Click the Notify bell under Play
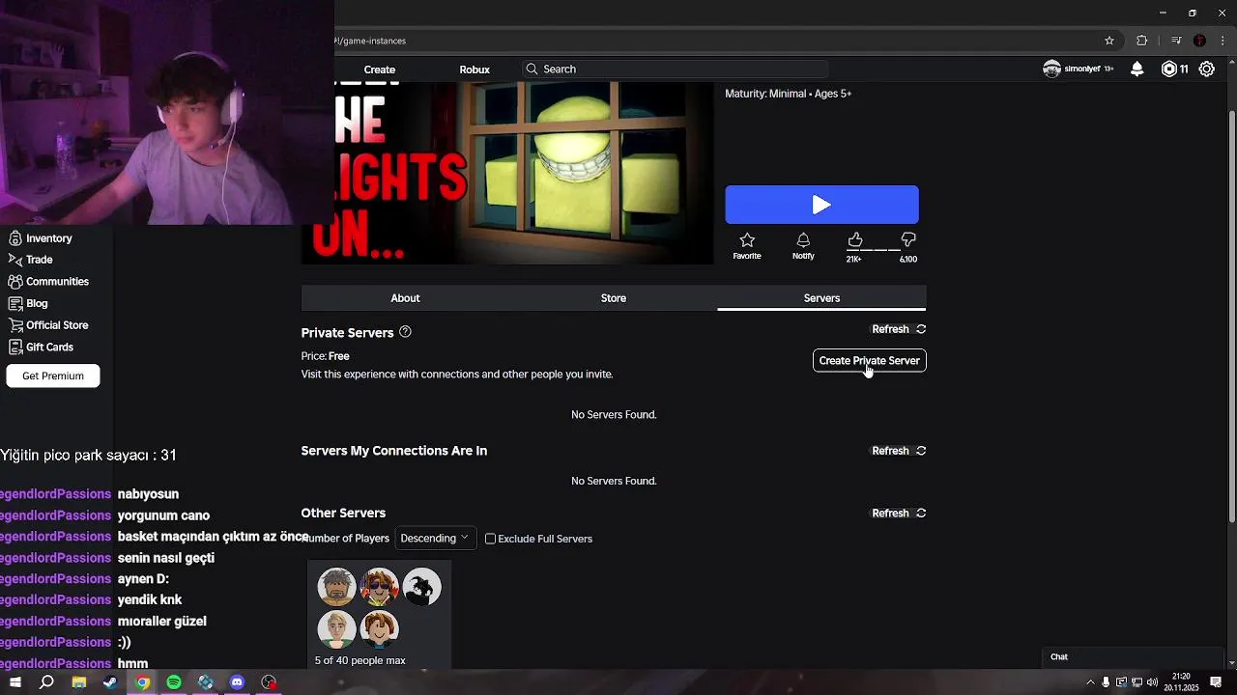1237x695 pixels. (803, 240)
